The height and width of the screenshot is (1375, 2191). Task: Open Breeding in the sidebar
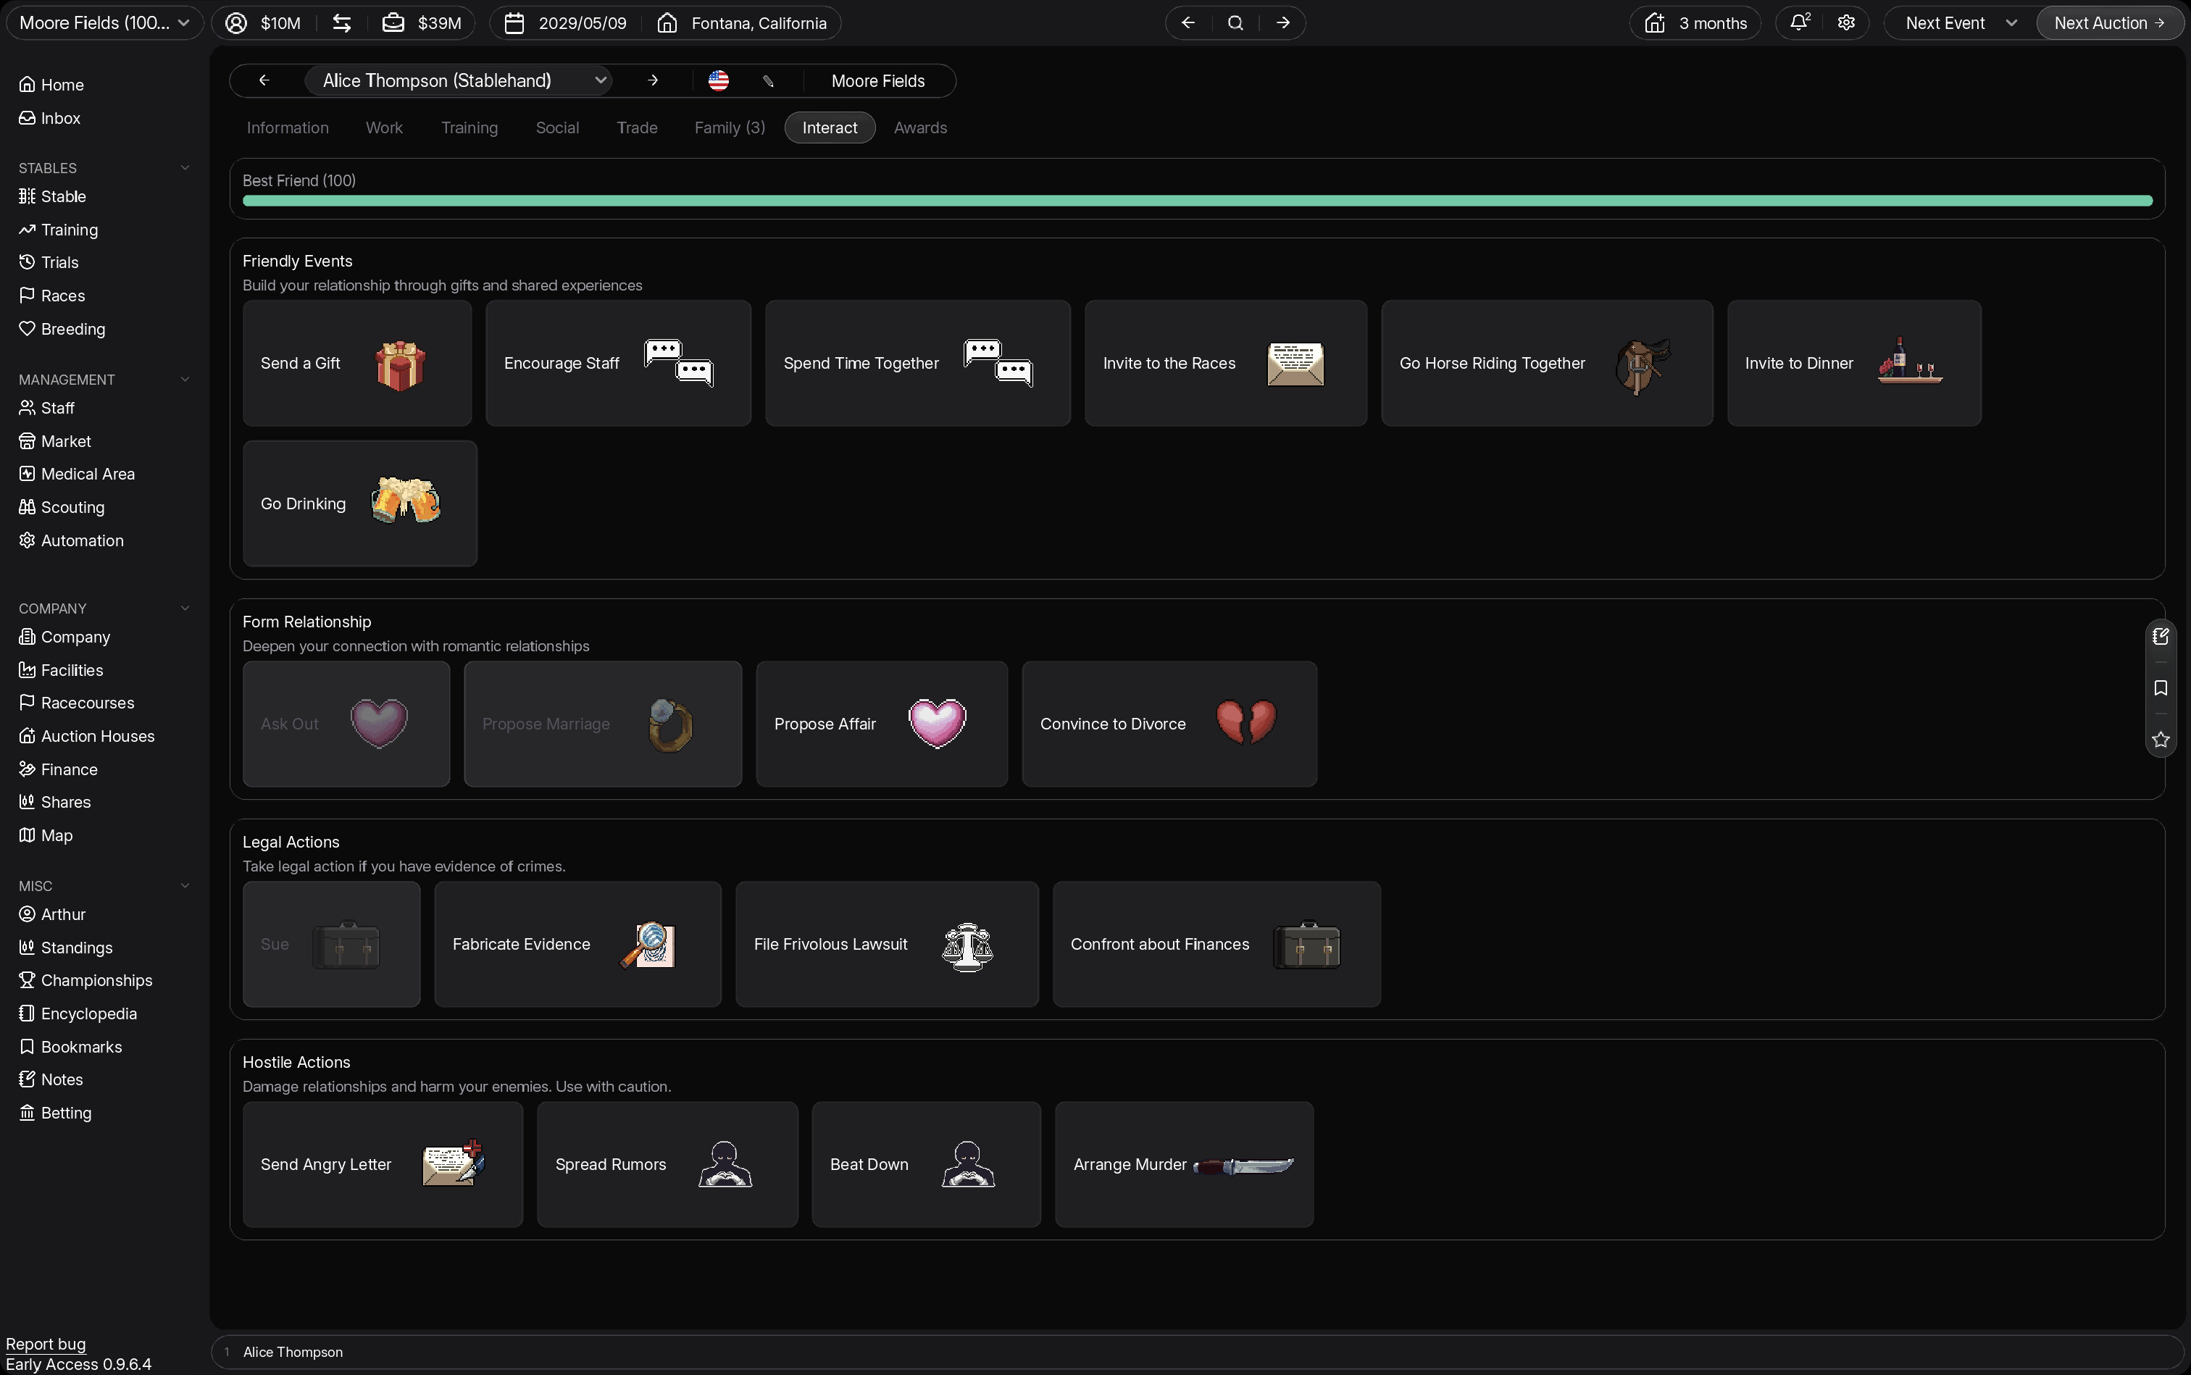62,329
